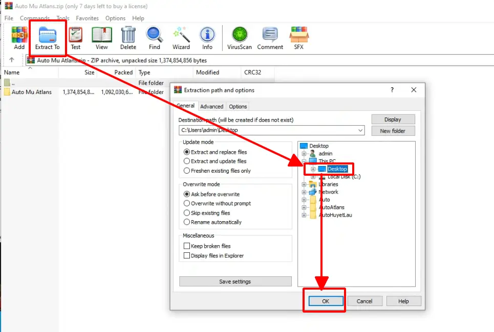494x332 pixels.
Task: Expand the Network tree node
Action: click(304, 192)
